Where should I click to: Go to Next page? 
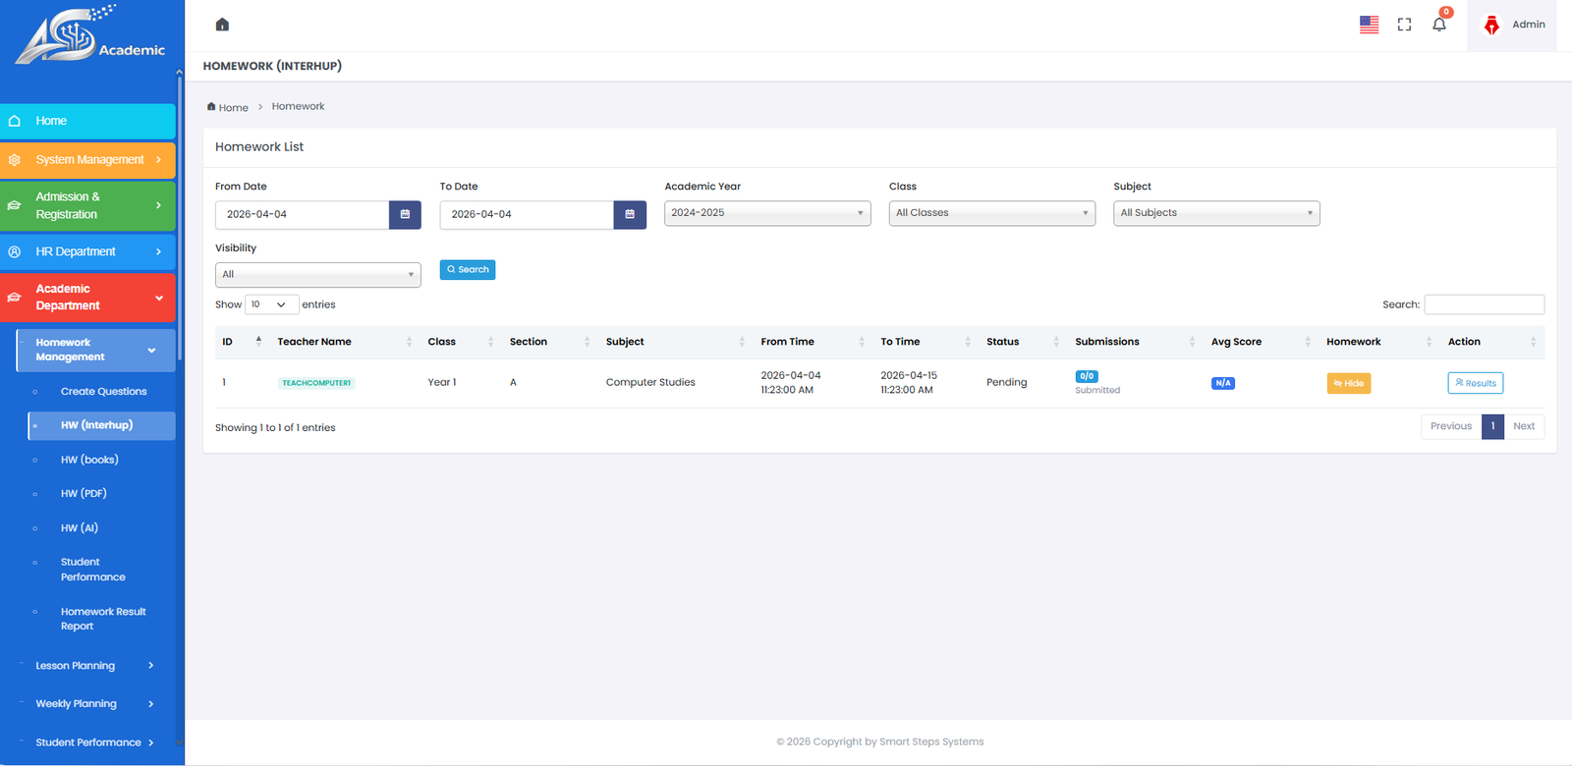(x=1524, y=426)
